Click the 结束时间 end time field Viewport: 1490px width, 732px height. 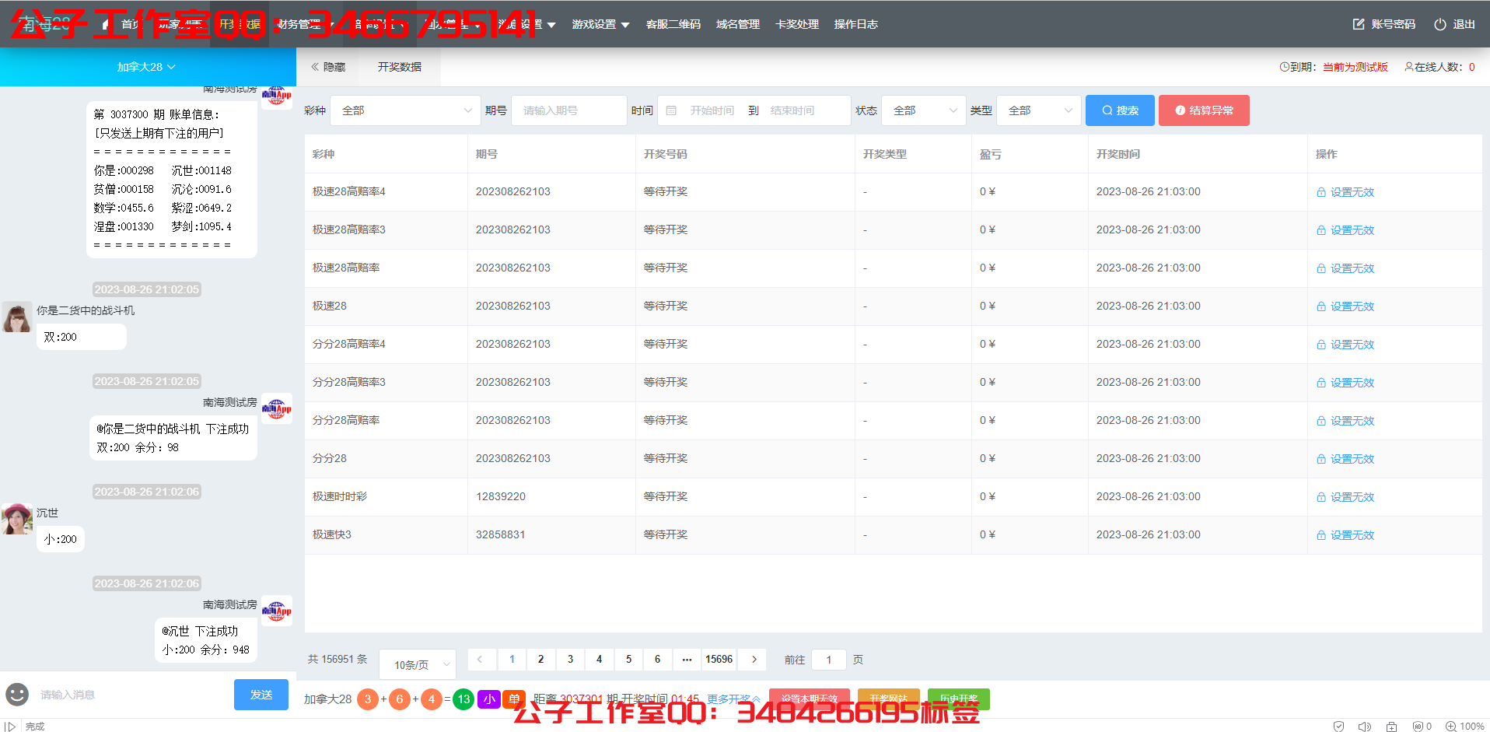coord(792,110)
